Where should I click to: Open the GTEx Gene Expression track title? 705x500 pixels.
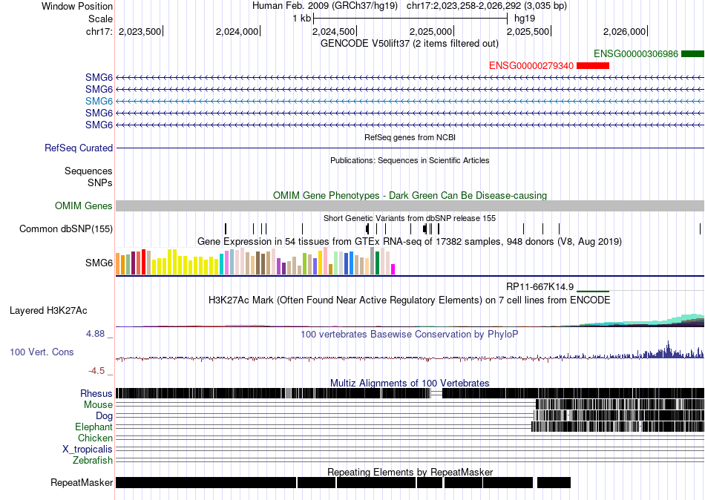410,241
